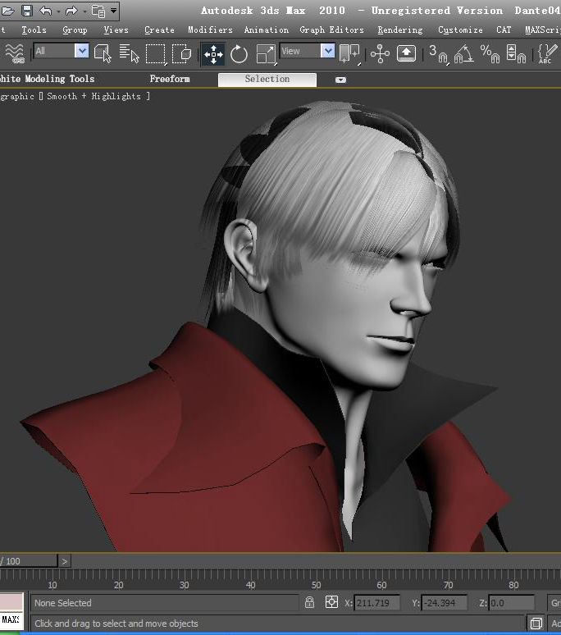The image size is (561, 635).
Task: Toggle Absolute/Offset transform type-in mode
Action: (x=331, y=602)
